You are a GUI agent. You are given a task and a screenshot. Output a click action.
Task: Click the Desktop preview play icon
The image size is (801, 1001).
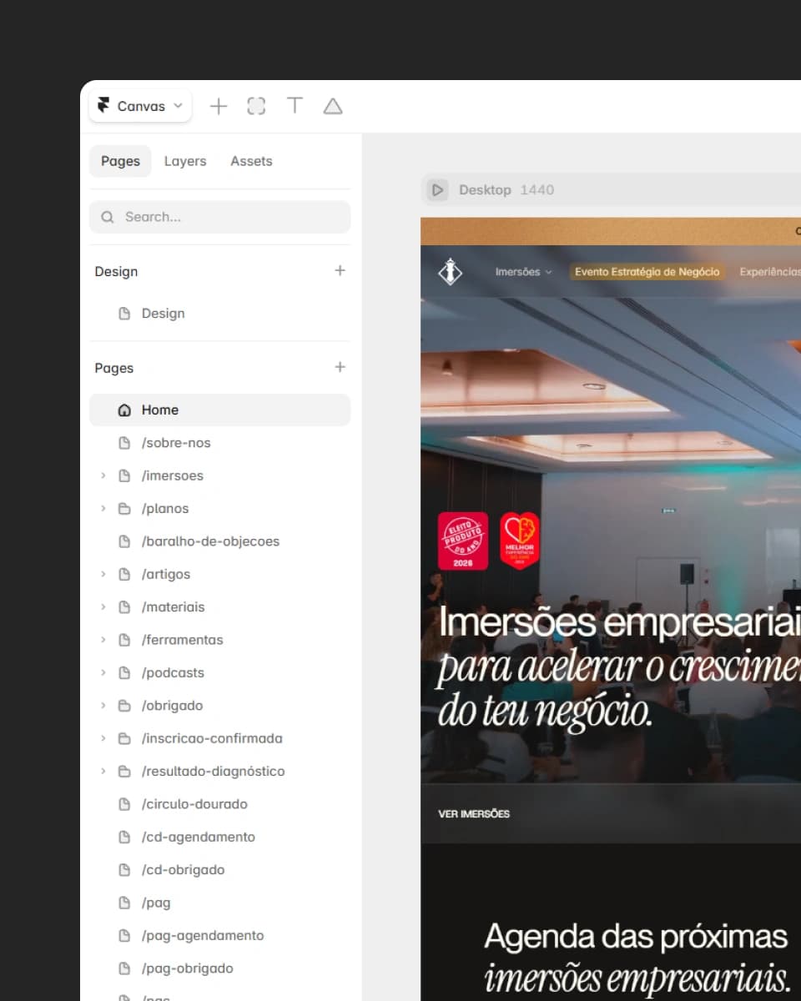point(437,190)
